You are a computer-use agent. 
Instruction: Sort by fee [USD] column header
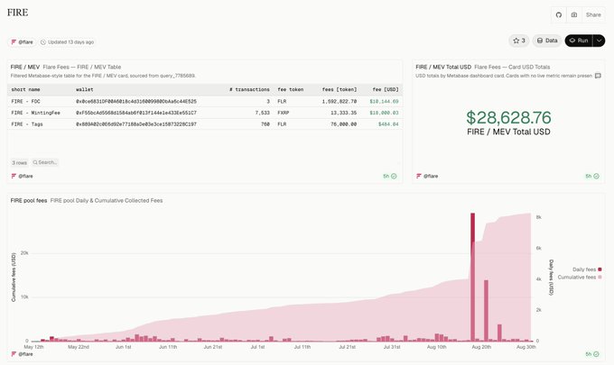coord(386,89)
